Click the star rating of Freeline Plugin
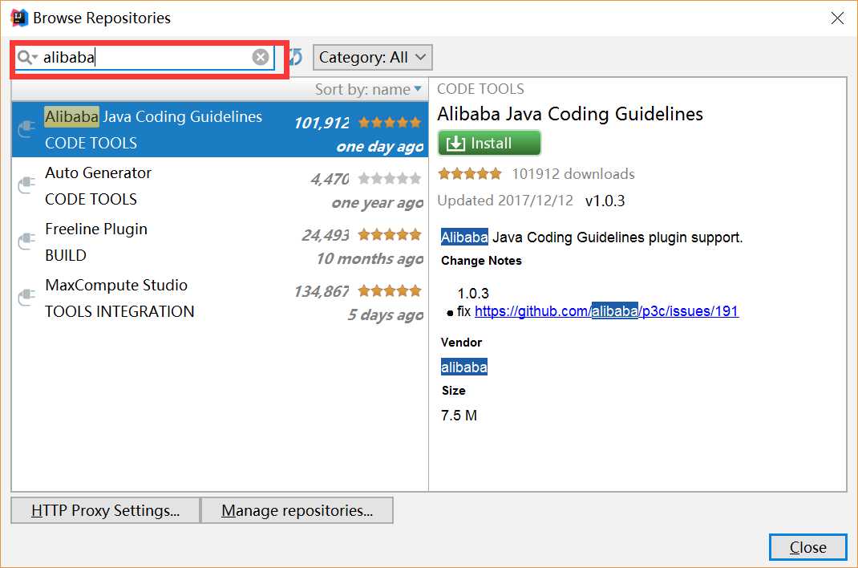Image resolution: width=858 pixels, height=568 pixels. [x=390, y=235]
